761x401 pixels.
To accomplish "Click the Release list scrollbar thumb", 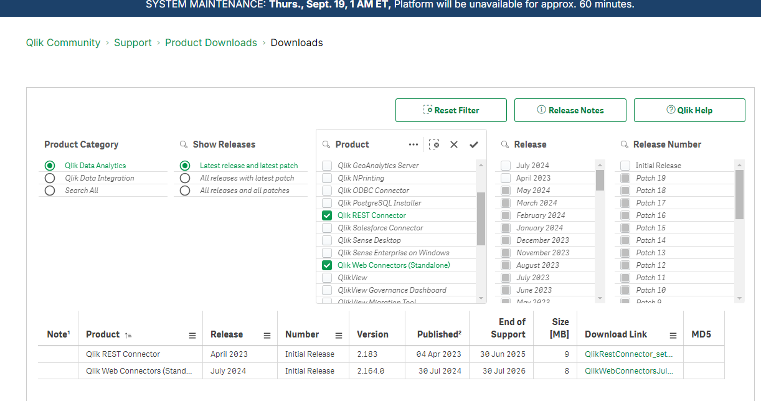I will (600, 180).
